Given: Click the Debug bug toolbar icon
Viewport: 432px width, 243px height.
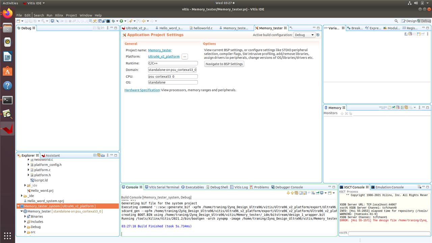Looking at the screenshot, I should (113, 21).
